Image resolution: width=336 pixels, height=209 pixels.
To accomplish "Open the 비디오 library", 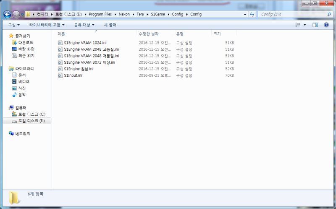I will (24, 82).
